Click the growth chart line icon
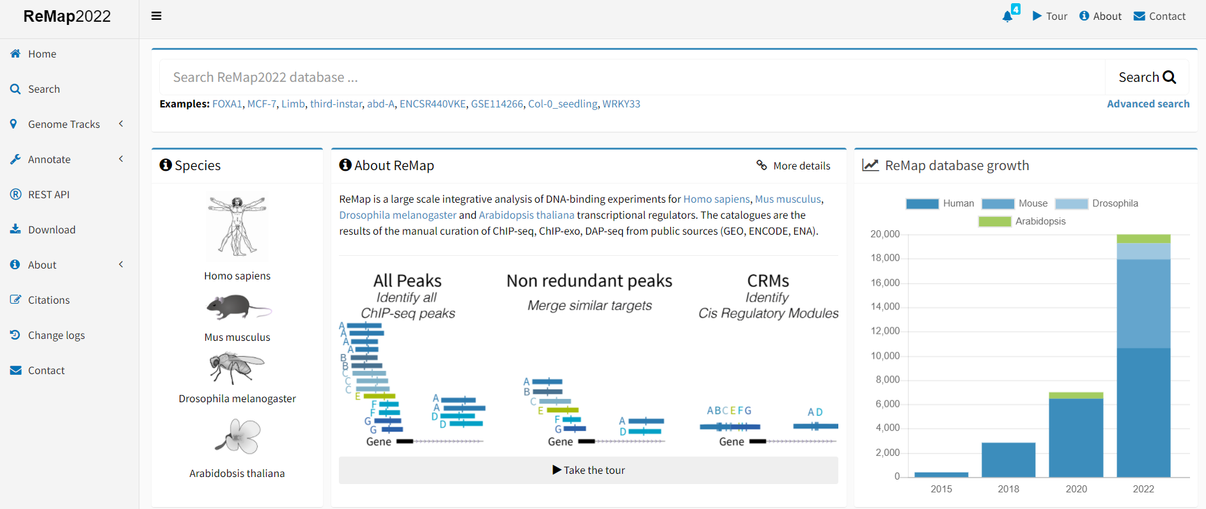This screenshot has width=1206, height=509. (870, 166)
